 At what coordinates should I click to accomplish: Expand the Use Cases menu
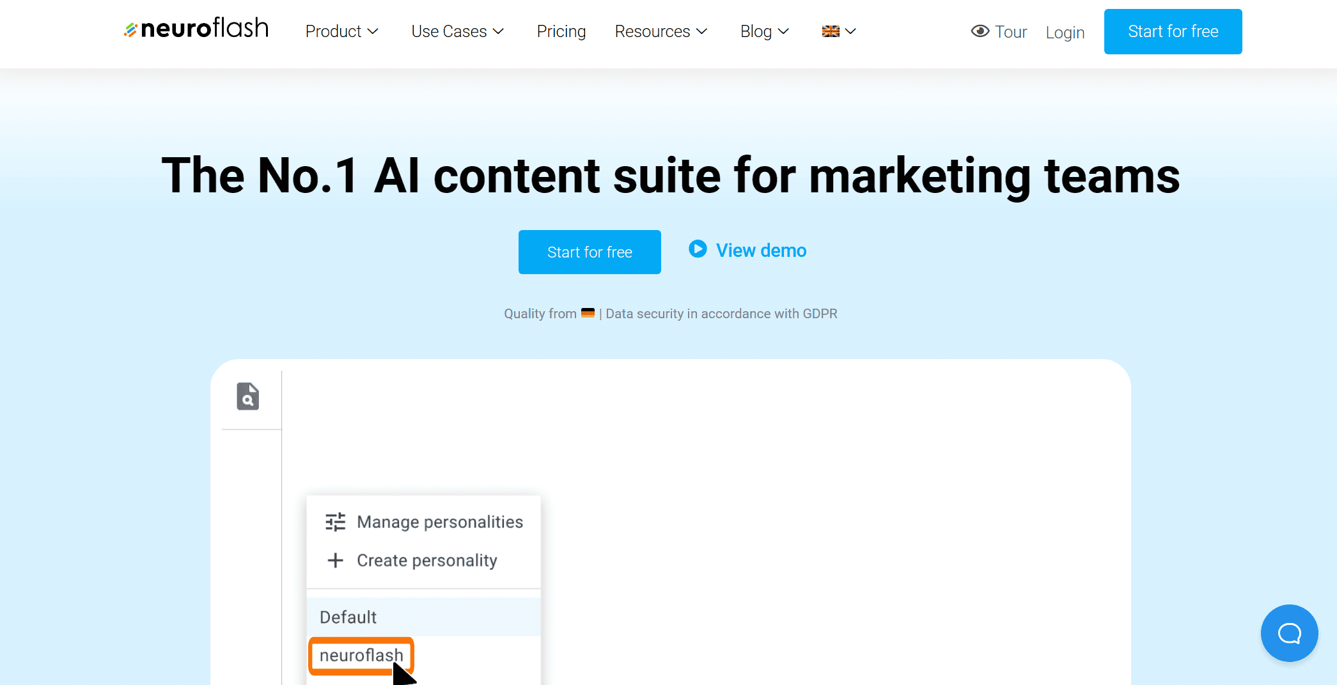[458, 31]
